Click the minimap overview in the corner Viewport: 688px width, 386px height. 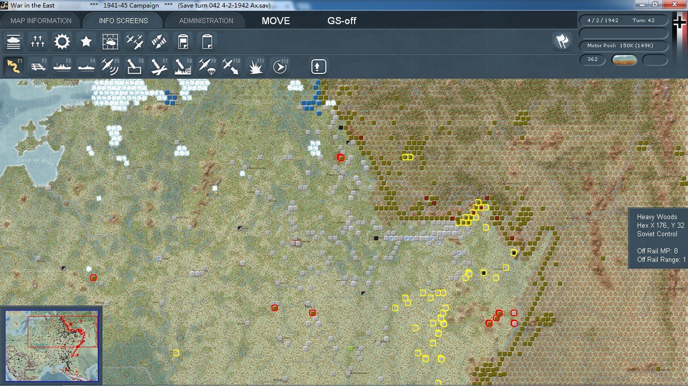51,346
